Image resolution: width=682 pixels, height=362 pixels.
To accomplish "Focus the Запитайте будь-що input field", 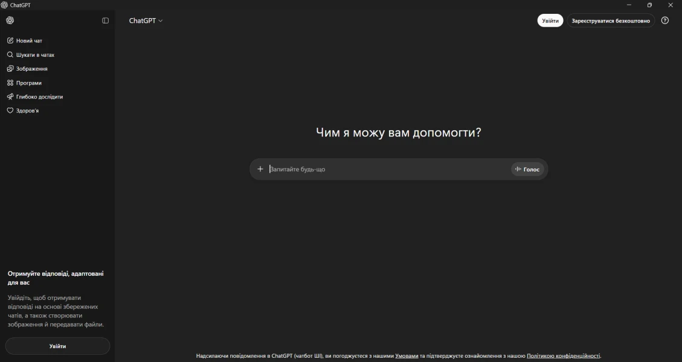I will coord(387,170).
